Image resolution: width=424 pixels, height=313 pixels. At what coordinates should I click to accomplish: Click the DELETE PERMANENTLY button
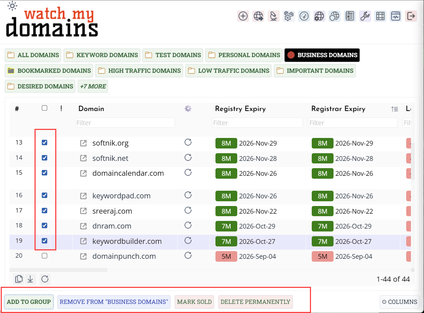tap(255, 302)
